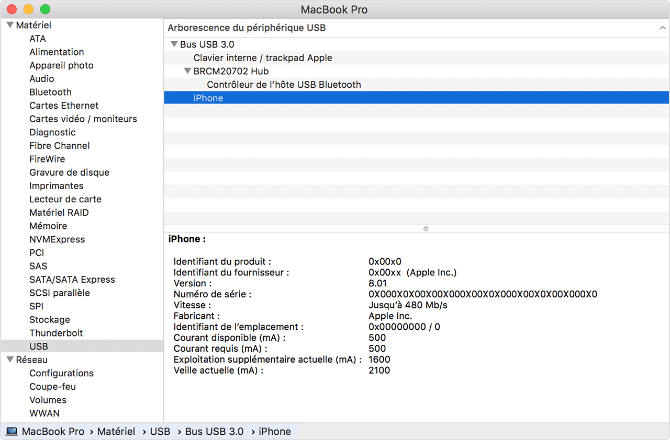Click MacBook Pro in the path bar
The image size is (670, 440).
(x=53, y=432)
